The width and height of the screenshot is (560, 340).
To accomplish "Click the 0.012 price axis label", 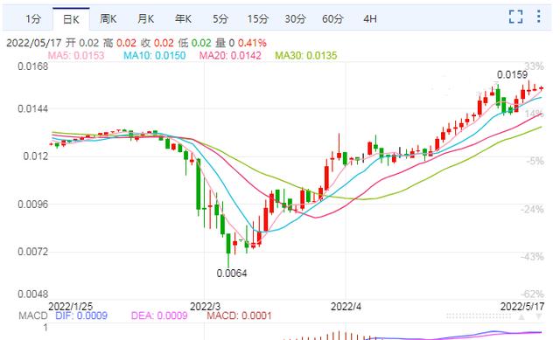I will [x=36, y=156].
